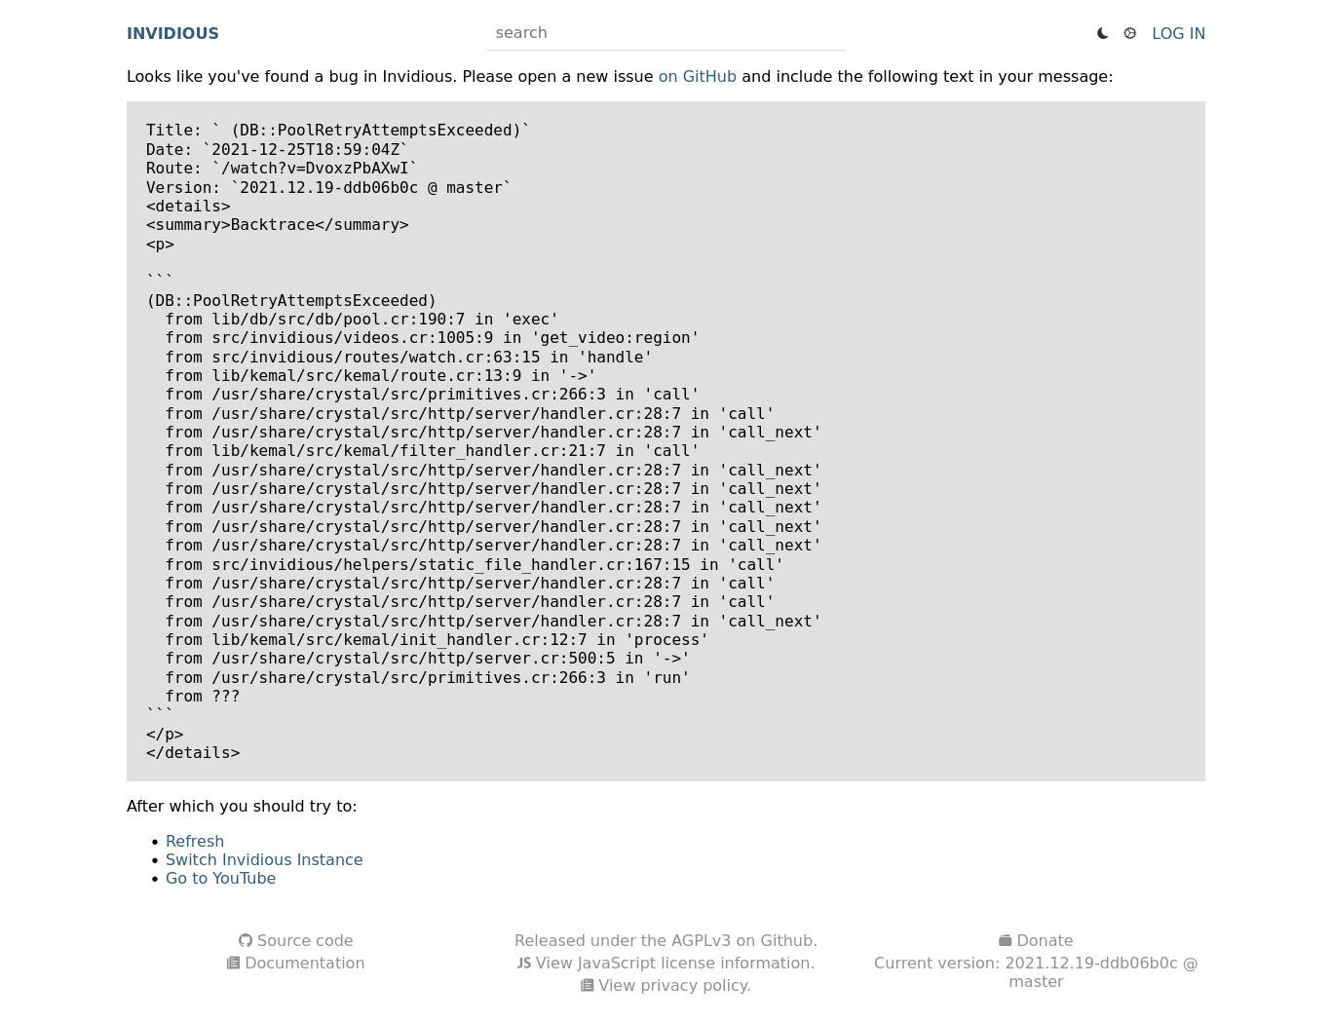Click the AGPLv3 on Github link
The height and width of the screenshot is (1023, 1332).
tap(743, 940)
